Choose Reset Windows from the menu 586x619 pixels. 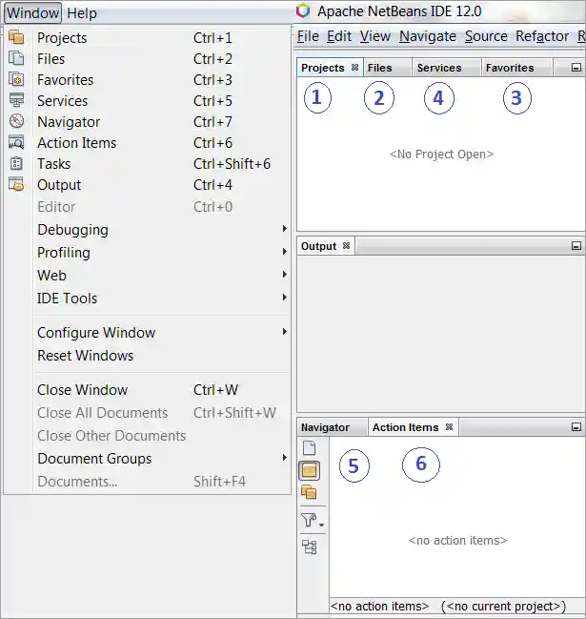click(x=162, y=356)
